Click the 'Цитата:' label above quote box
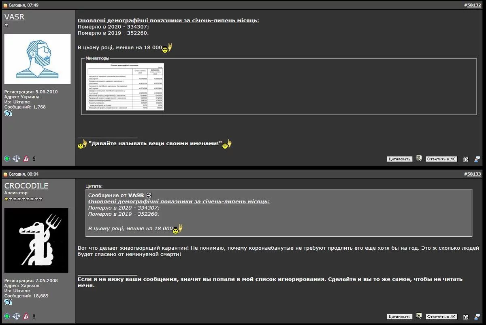This screenshot has height=325, width=486. tap(94, 186)
